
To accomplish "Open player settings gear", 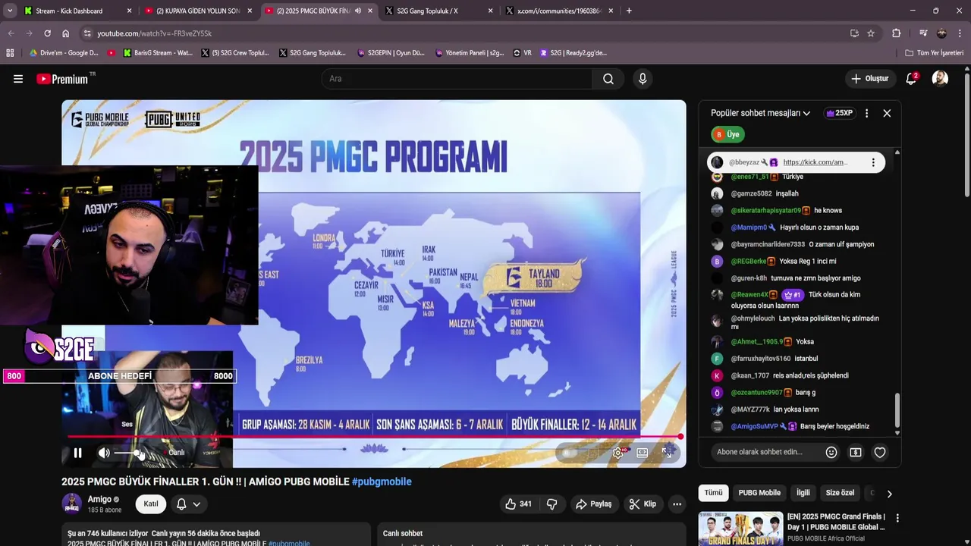I will tap(619, 453).
